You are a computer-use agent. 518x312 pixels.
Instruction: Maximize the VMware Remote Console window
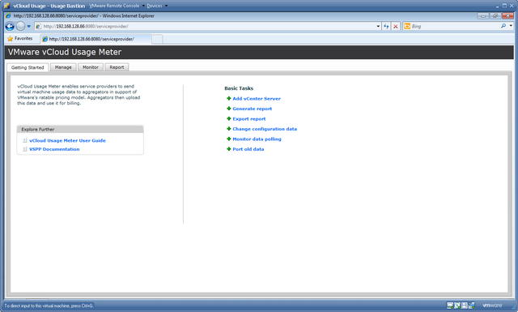(x=504, y=6)
